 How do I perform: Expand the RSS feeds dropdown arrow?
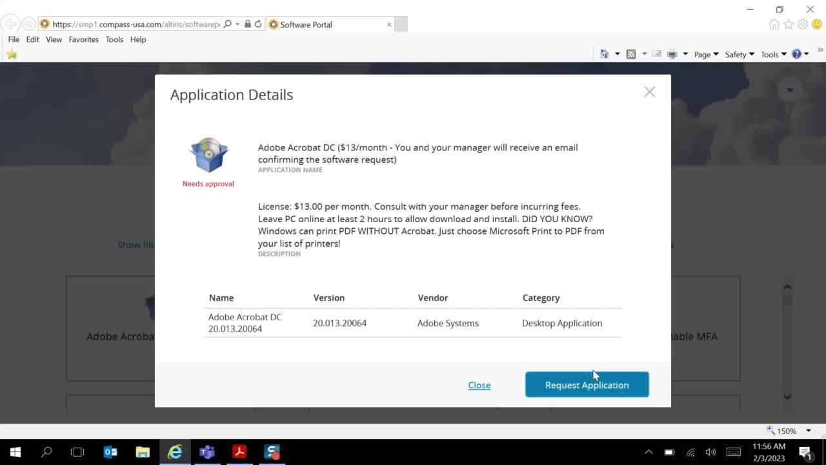(644, 54)
